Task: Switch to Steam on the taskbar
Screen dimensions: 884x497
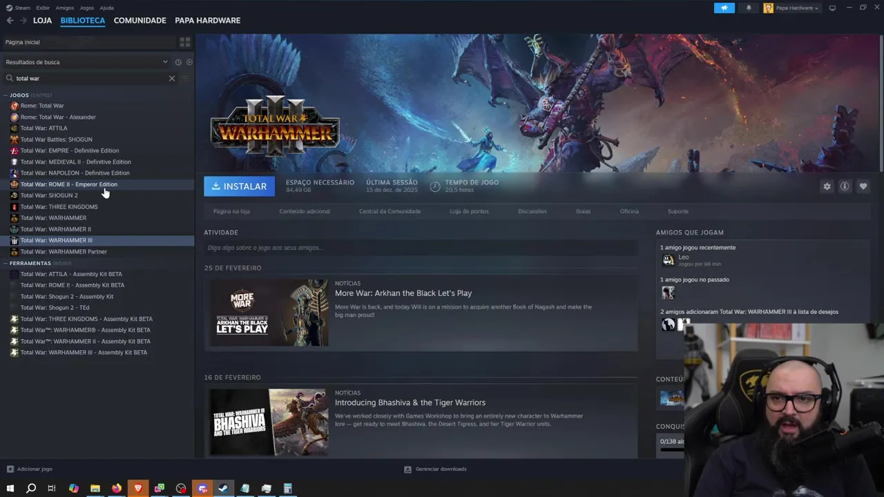Action: pyautogui.click(x=224, y=489)
